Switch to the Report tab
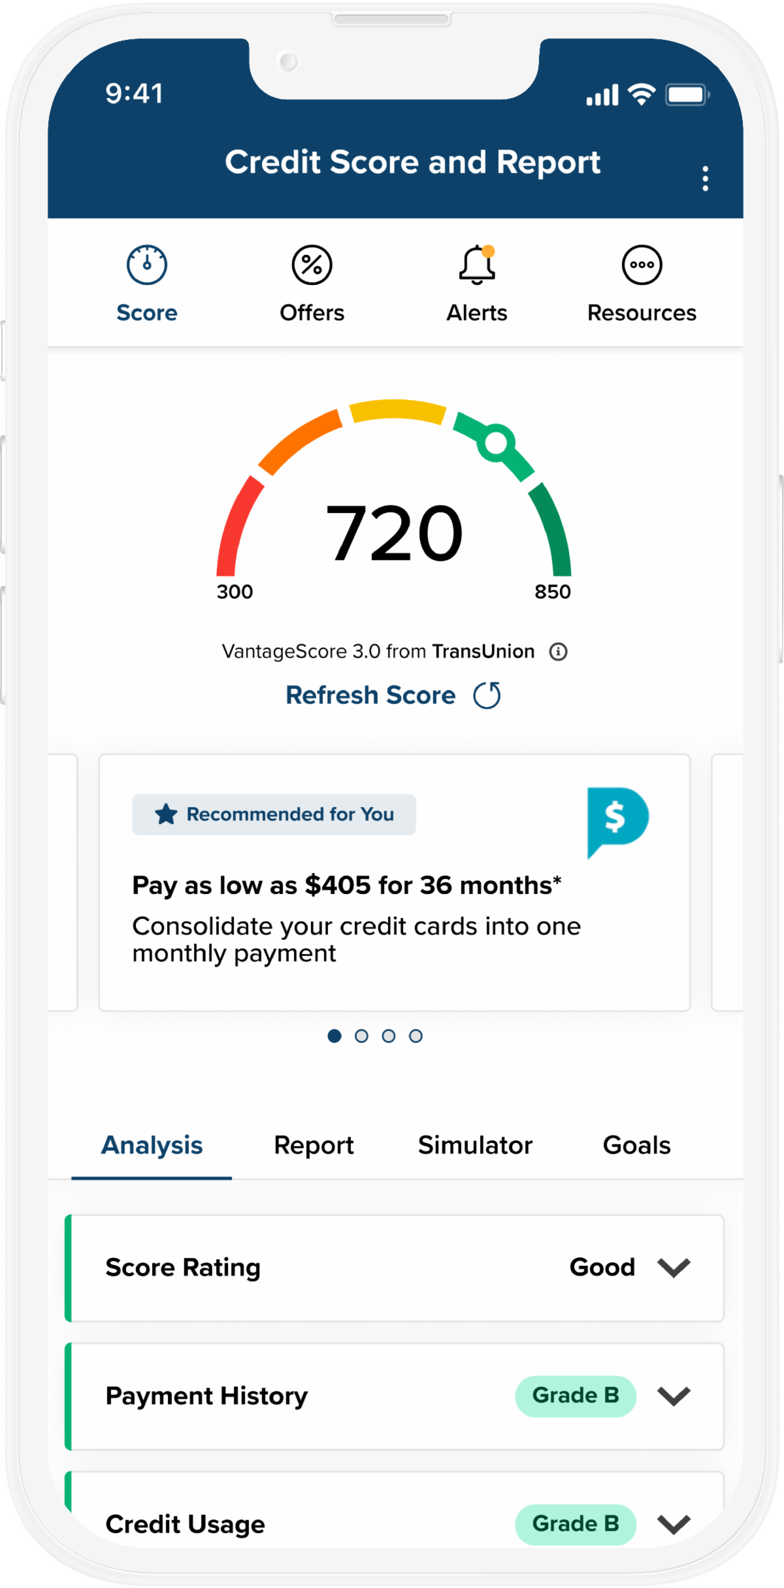 [x=314, y=1146]
